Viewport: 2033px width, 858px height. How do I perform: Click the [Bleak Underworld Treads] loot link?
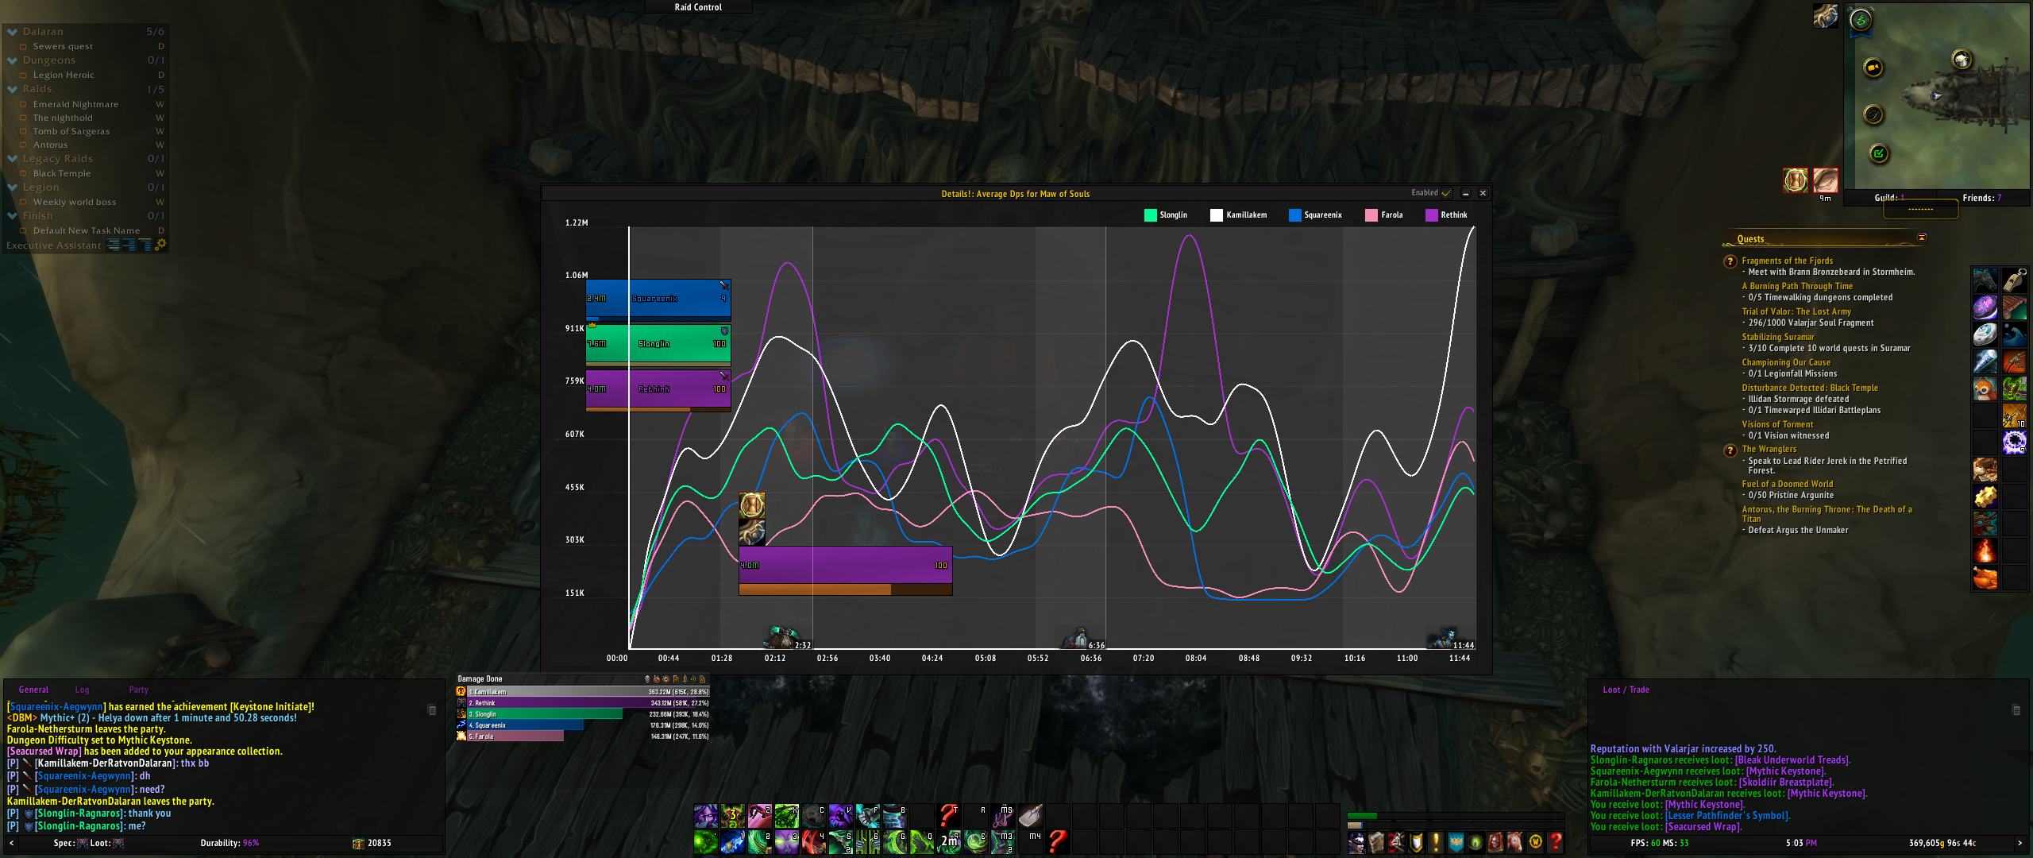click(1792, 760)
